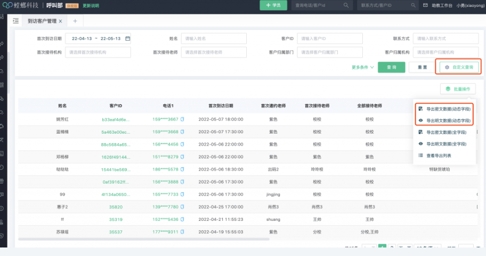Select 导出明文数据(动态字段) from the menu

[x=444, y=121]
